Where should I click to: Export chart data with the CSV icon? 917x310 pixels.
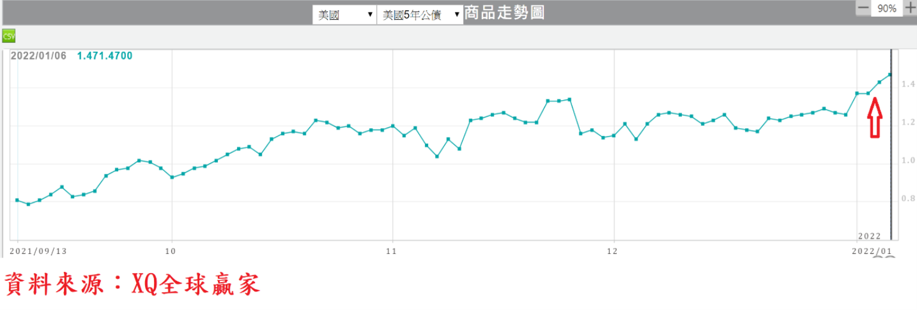tap(9, 36)
